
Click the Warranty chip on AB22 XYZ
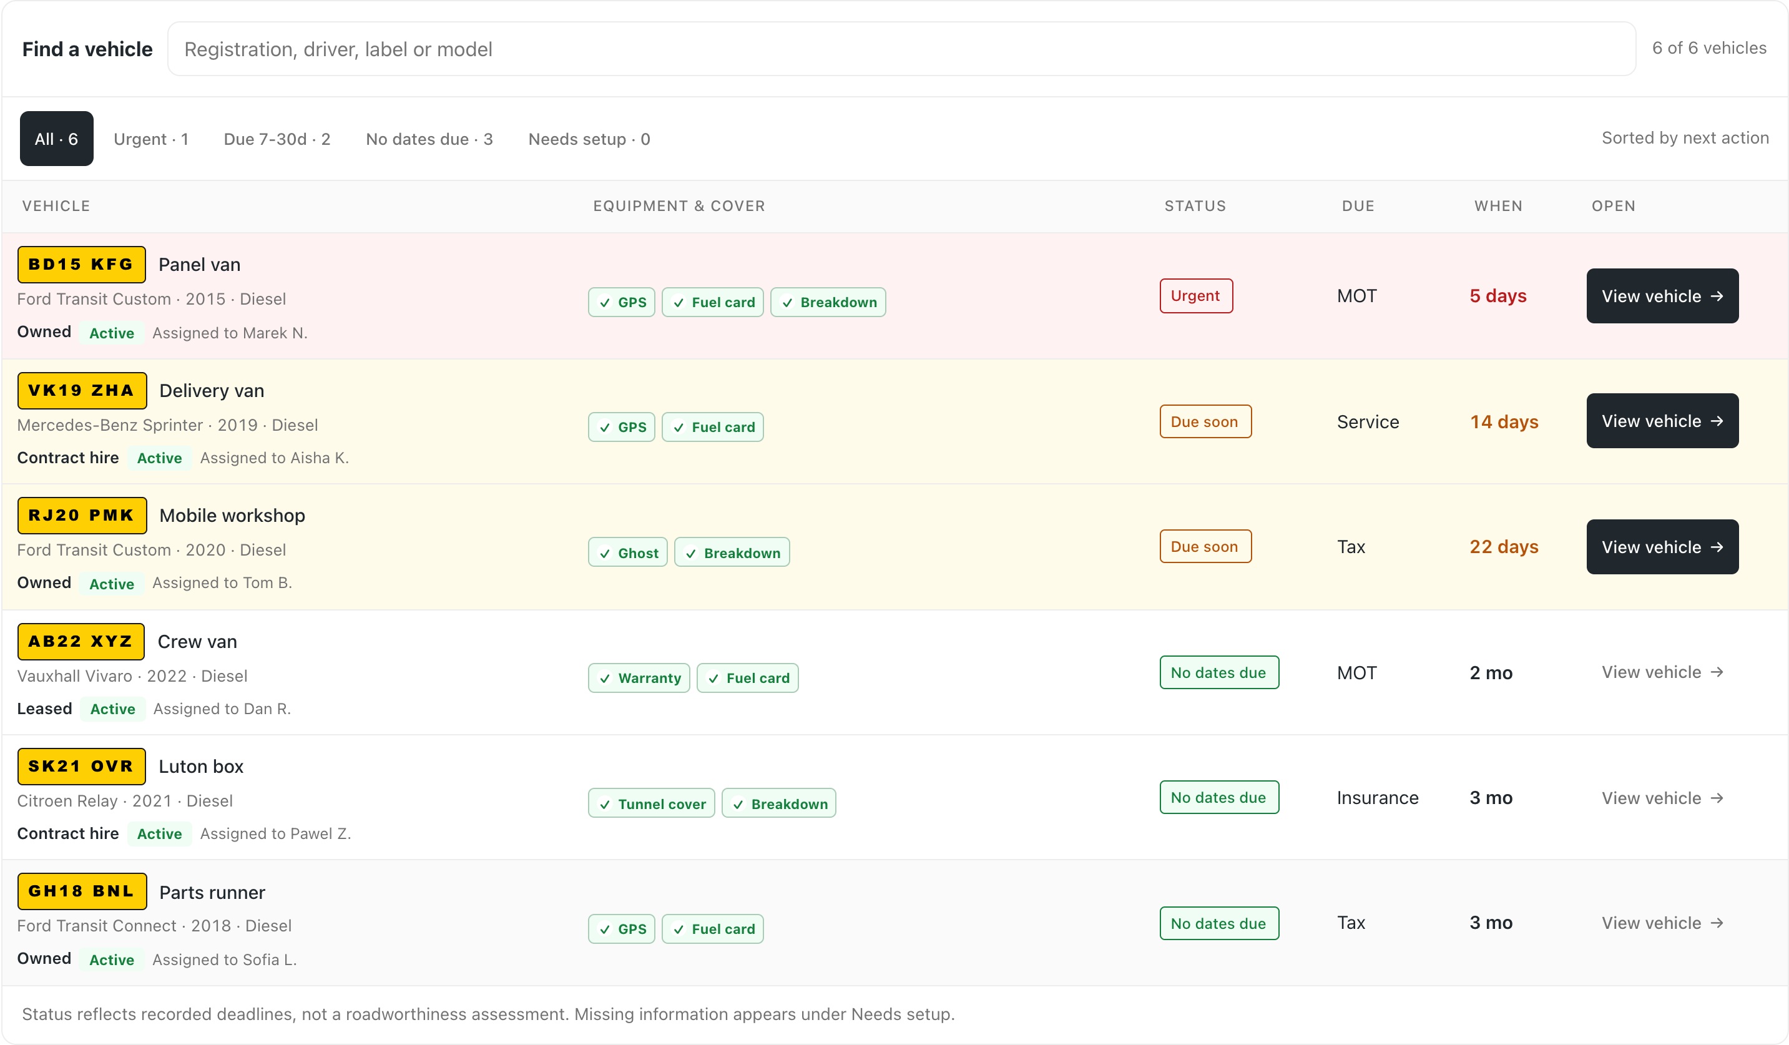639,678
